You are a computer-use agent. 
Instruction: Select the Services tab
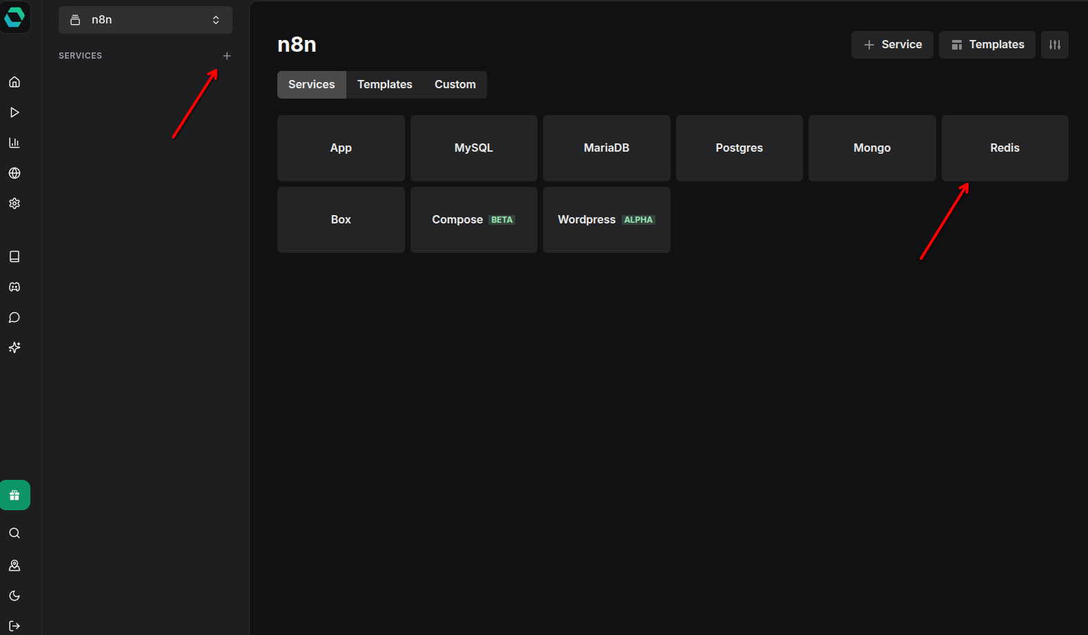coord(312,85)
